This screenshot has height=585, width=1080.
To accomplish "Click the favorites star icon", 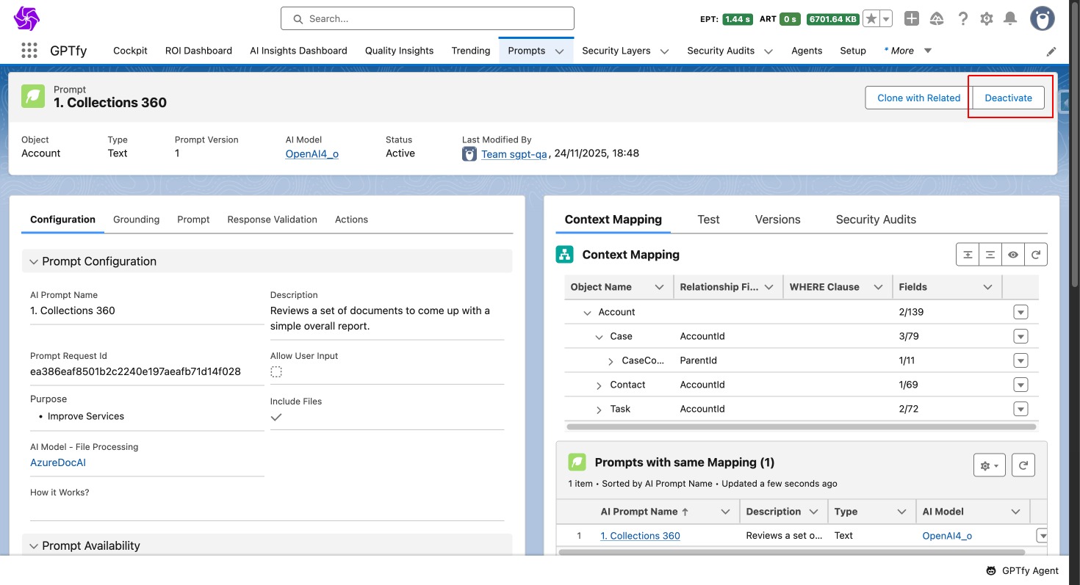I will pos(871,19).
